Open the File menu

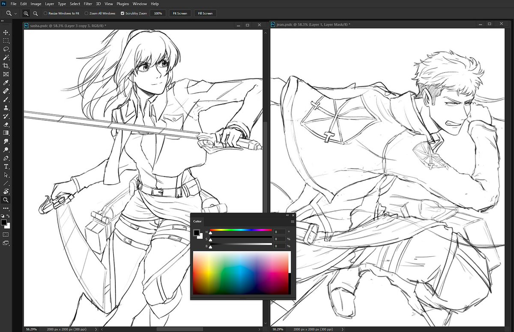13,4
